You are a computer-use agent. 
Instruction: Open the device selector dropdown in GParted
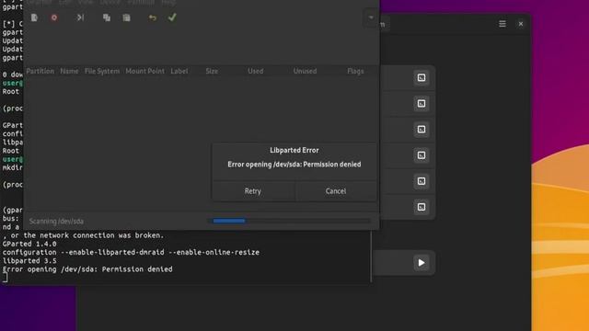(x=371, y=17)
